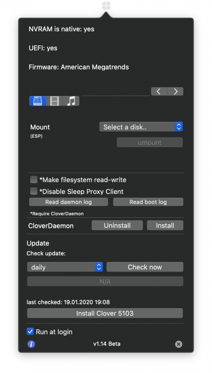
Task: Click the Clover leaf menu bar icon
Action: pos(106,5)
